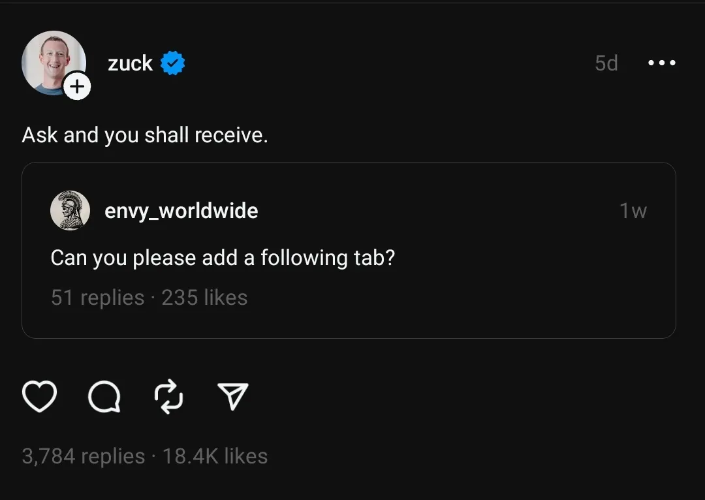The width and height of the screenshot is (705, 500).
Task: Follow zuck with the plus badge
Action: [77, 86]
